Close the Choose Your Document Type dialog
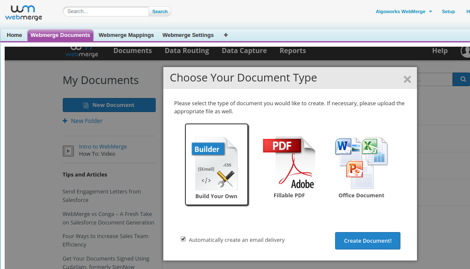Screen dimensions: 470x269 407,79
